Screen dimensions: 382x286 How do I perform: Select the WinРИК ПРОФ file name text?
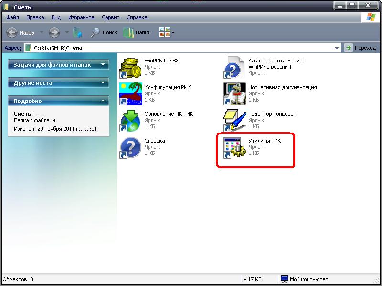tap(161, 61)
